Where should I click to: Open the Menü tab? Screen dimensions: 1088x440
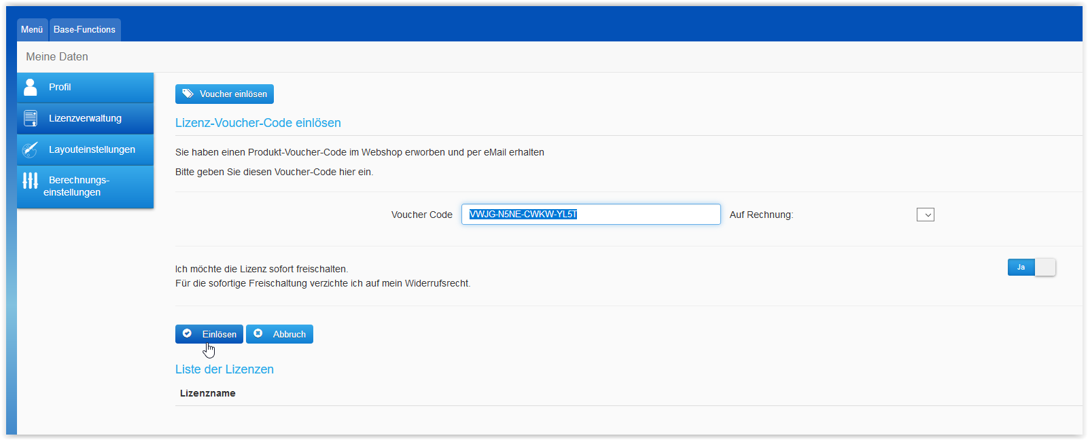(32, 30)
